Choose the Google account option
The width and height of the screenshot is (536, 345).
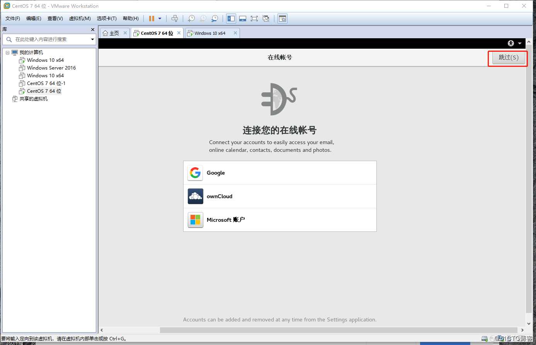(280, 173)
